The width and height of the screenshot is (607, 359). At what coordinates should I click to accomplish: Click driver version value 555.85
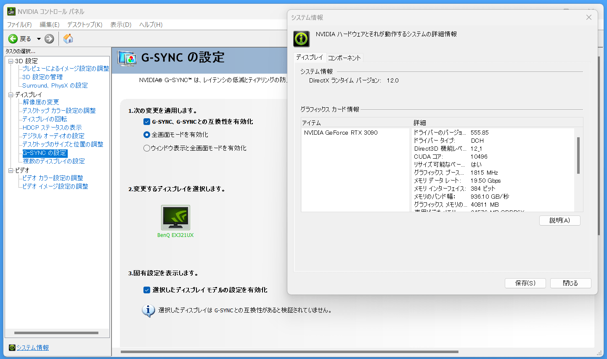pyautogui.click(x=480, y=133)
